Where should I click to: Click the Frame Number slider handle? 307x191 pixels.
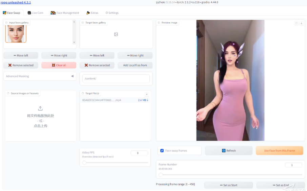(x=161, y=175)
